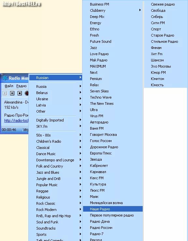188x241 pixels.
Task: Choose Energy station
Action: click(113, 23)
